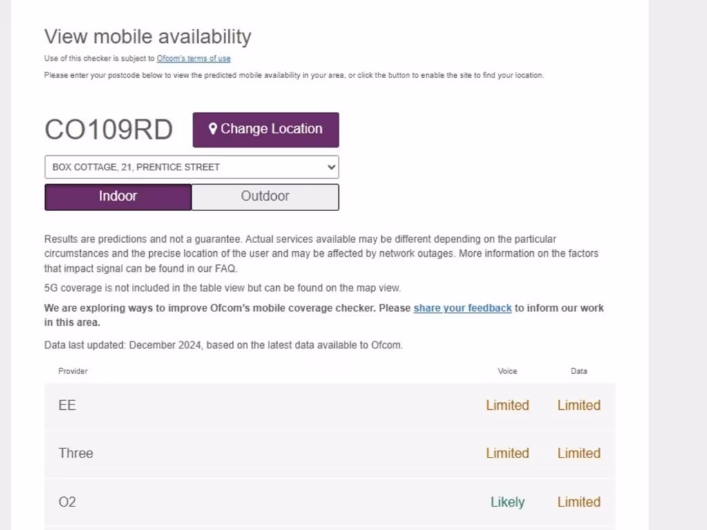Switch to Outdoor coverage view
Viewport: 707px width, 530px height.
point(265,197)
